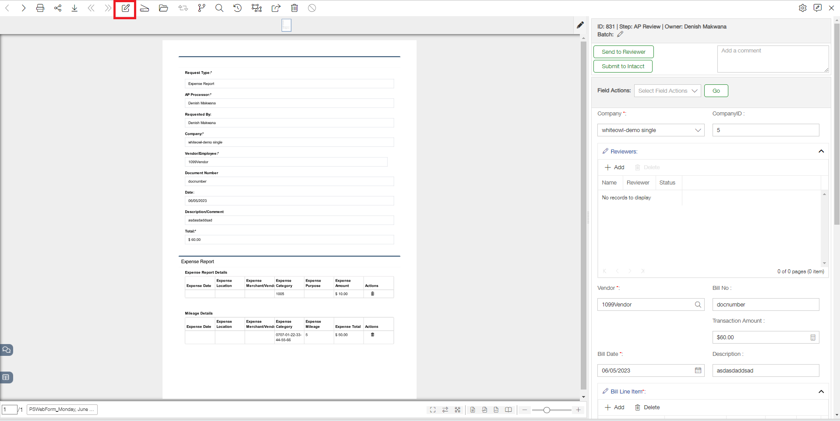Click the Vendor search field with 1099Vendor
840x421 pixels.
[651, 305]
